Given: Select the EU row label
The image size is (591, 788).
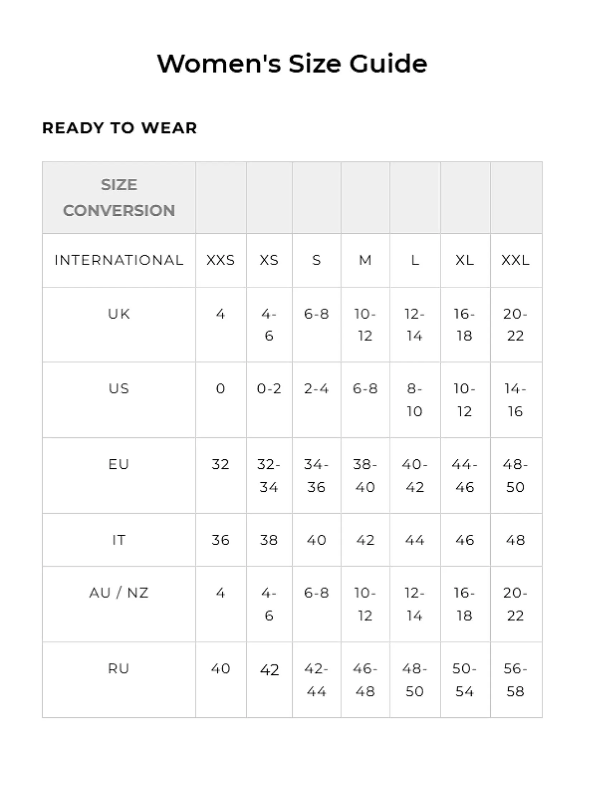Looking at the screenshot, I should [x=119, y=464].
